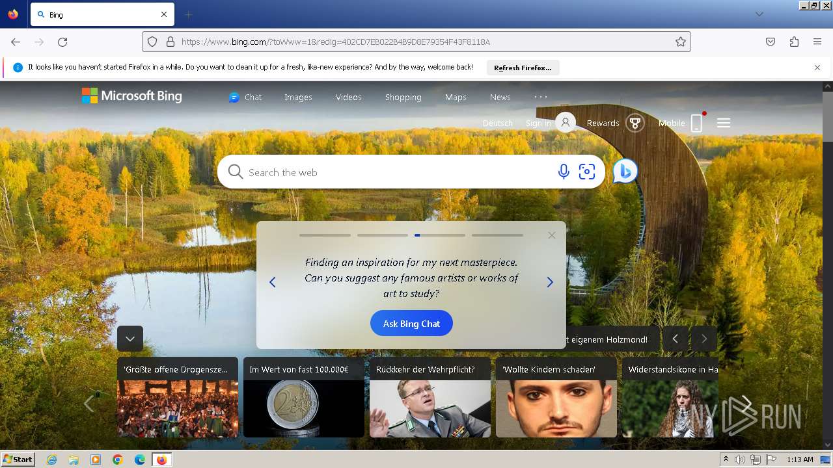Click the user account avatar icon

point(566,122)
